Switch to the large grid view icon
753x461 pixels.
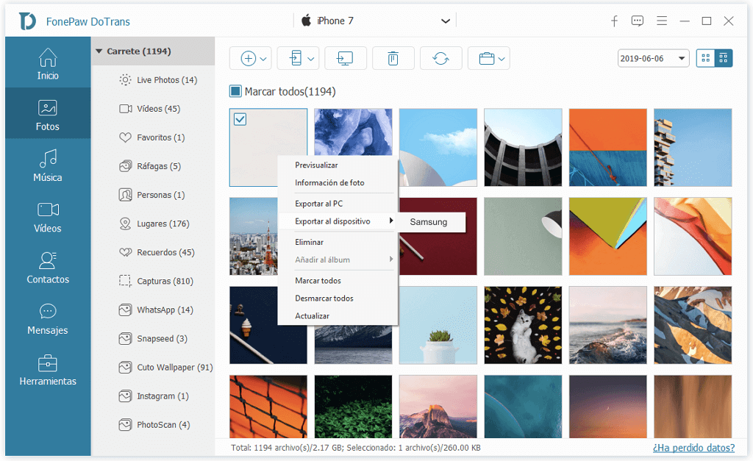[x=705, y=58]
